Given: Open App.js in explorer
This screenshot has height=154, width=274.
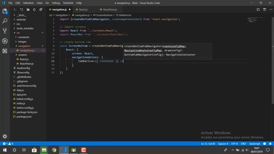Looking at the screenshot, I should (20, 90).
